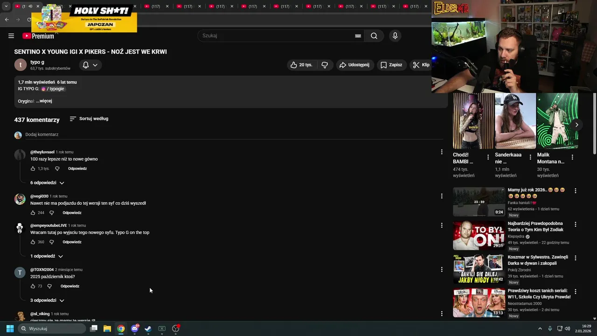Save video with Zapisz button
597x336 pixels.
click(391, 65)
